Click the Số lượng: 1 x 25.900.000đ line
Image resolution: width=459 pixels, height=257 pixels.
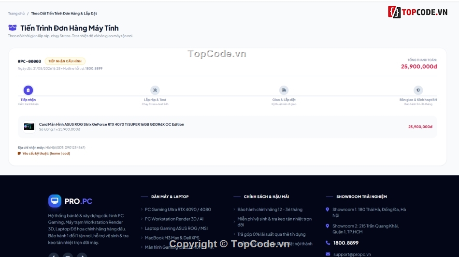59,129
